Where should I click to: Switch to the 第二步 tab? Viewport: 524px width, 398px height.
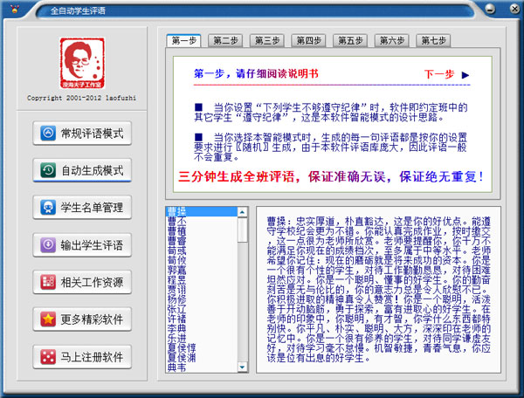[225, 40]
